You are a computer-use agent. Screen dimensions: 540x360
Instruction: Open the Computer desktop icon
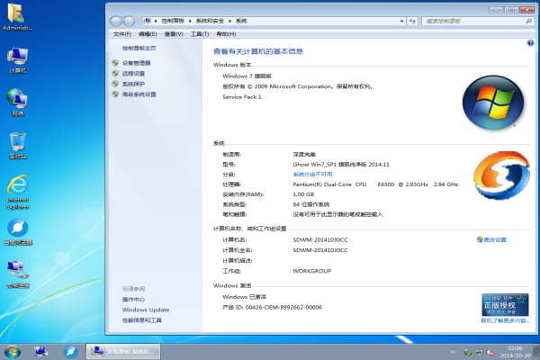(17, 60)
